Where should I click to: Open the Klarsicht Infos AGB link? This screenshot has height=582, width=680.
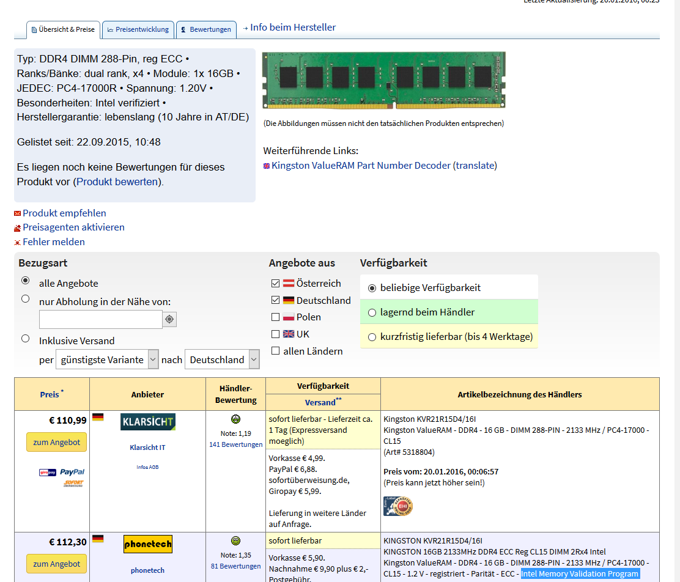pos(147,467)
